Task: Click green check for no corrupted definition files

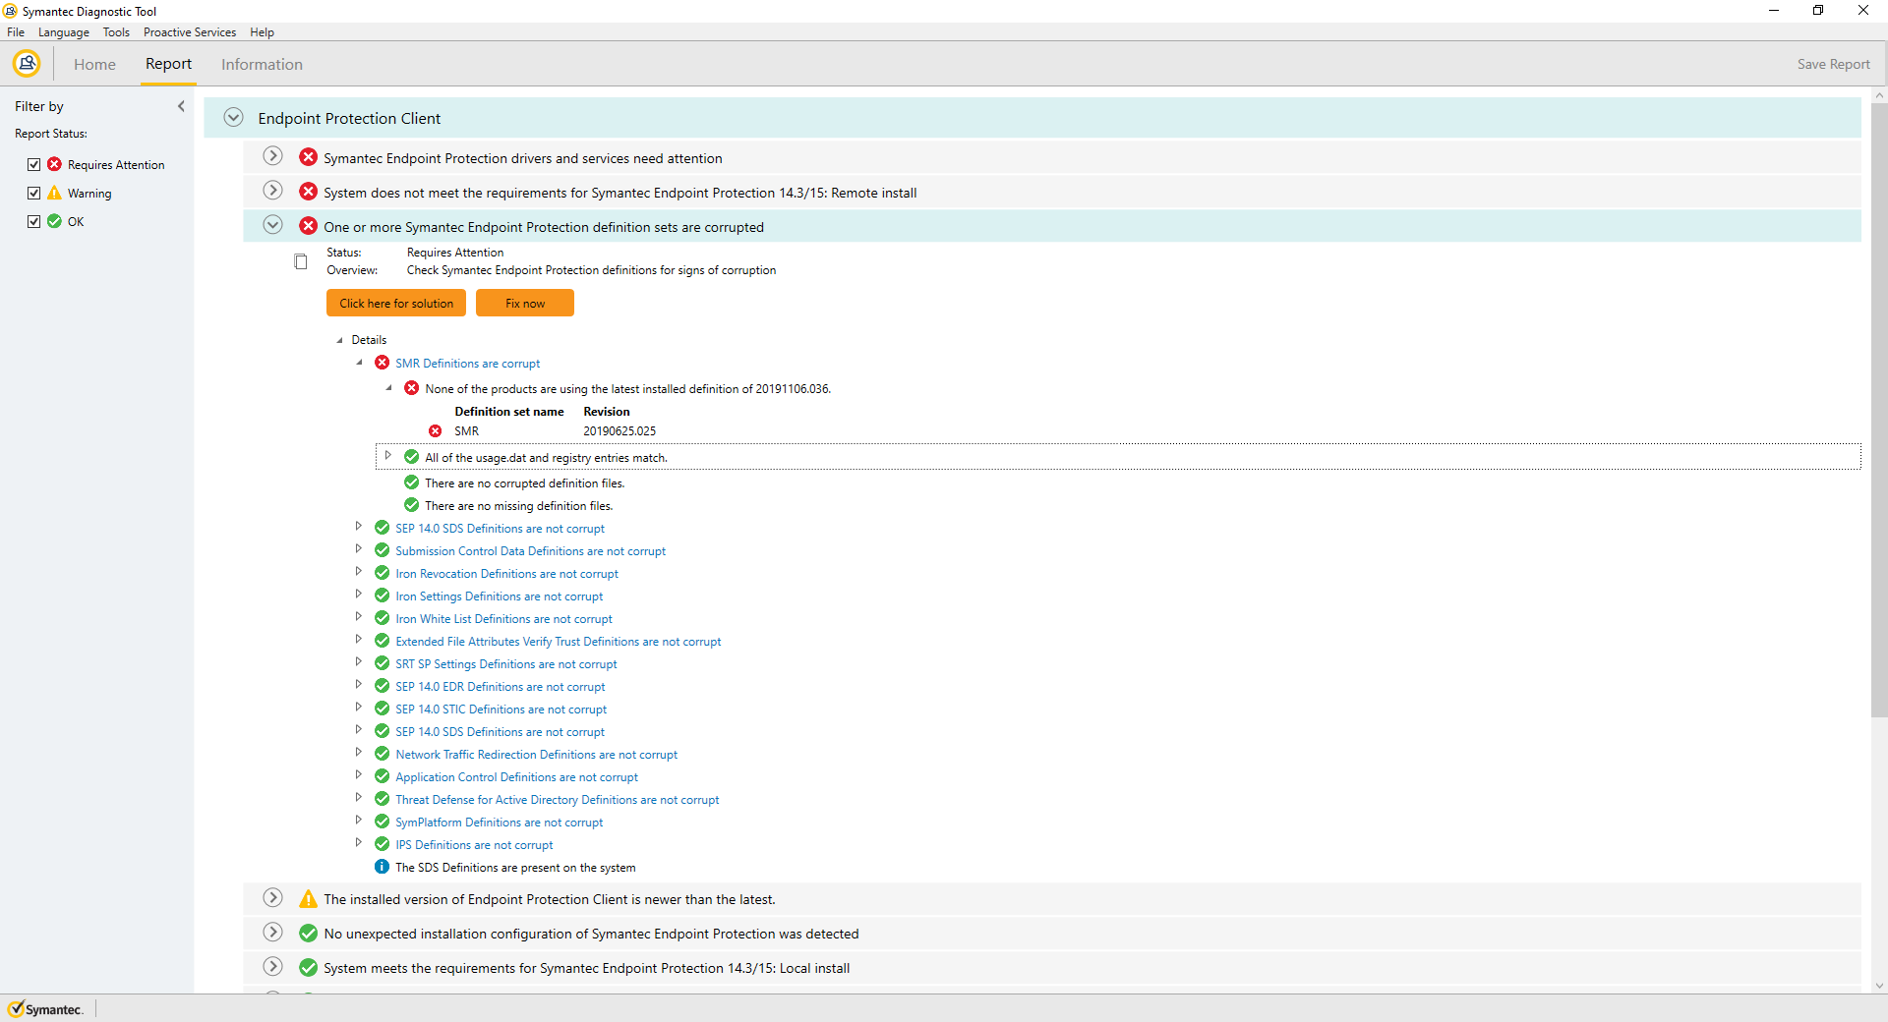Action: coord(411,483)
